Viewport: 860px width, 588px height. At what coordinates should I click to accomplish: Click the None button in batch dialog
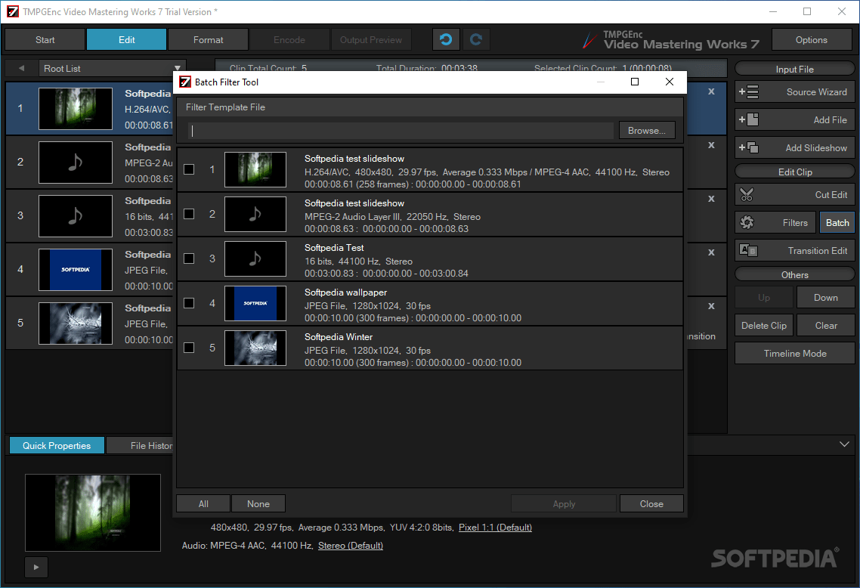tap(258, 503)
